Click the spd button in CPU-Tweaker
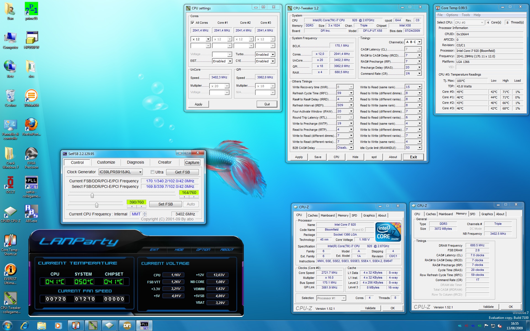This screenshot has width=530, height=331. pyautogui.click(x=374, y=157)
